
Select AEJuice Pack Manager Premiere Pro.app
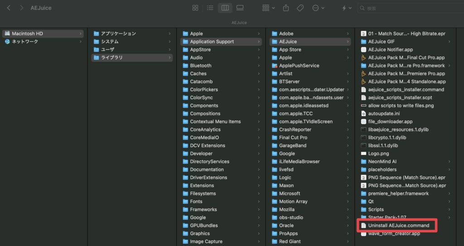(x=406, y=73)
